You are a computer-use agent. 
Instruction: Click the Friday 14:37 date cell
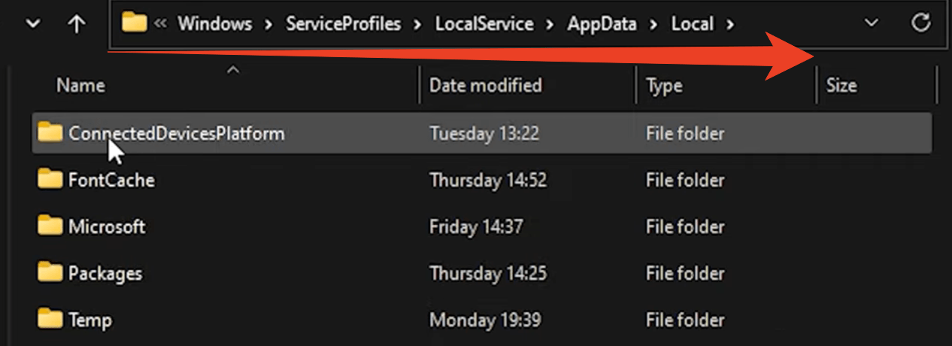coord(476,227)
